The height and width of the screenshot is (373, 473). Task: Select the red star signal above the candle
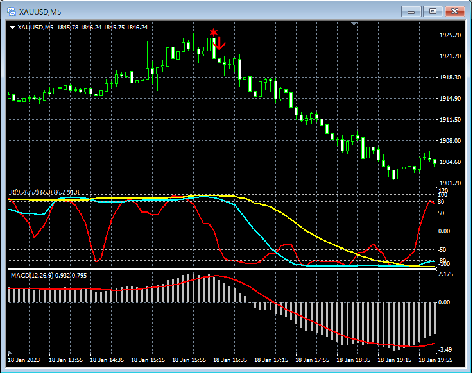(x=213, y=32)
